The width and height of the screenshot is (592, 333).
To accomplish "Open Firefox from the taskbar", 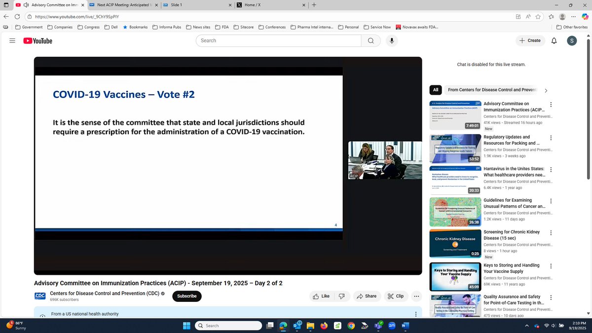I will 324,326.
